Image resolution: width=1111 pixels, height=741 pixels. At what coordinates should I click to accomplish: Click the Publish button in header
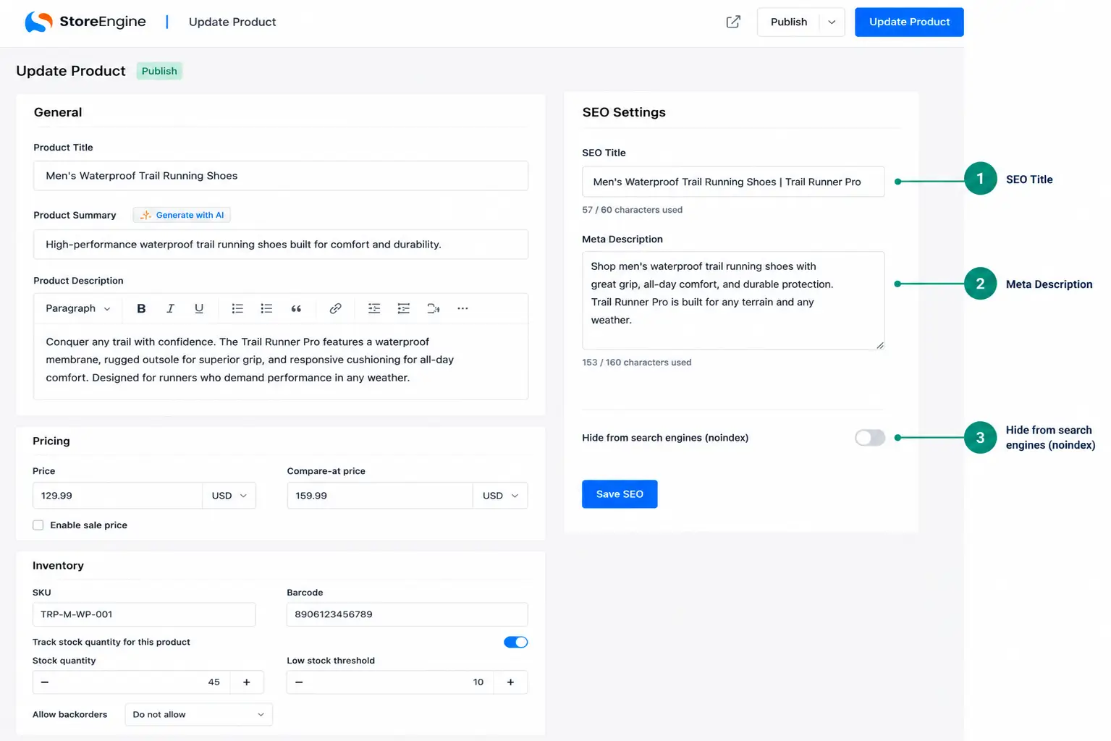click(789, 22)
